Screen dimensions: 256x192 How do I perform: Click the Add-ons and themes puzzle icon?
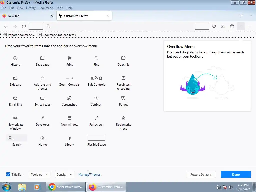[42, 78]
